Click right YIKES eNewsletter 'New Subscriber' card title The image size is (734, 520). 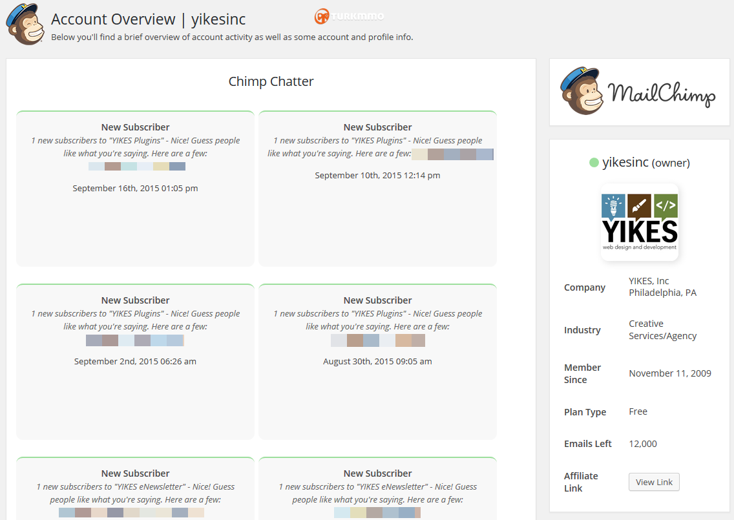[x=378, y=473]
